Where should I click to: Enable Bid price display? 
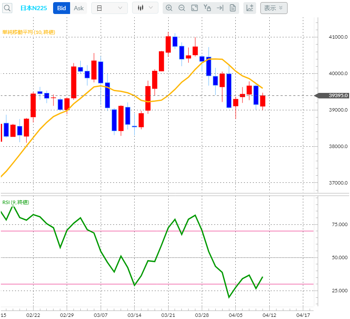click(61, 8)
